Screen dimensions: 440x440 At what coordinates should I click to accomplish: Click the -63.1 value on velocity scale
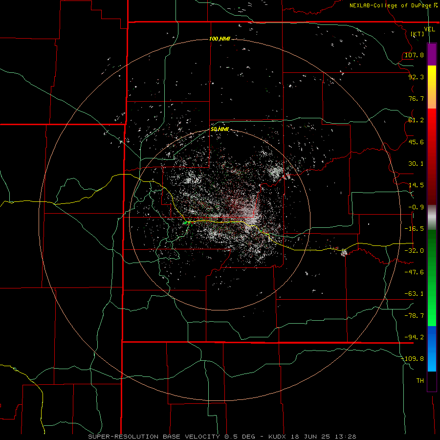(414, 294)
